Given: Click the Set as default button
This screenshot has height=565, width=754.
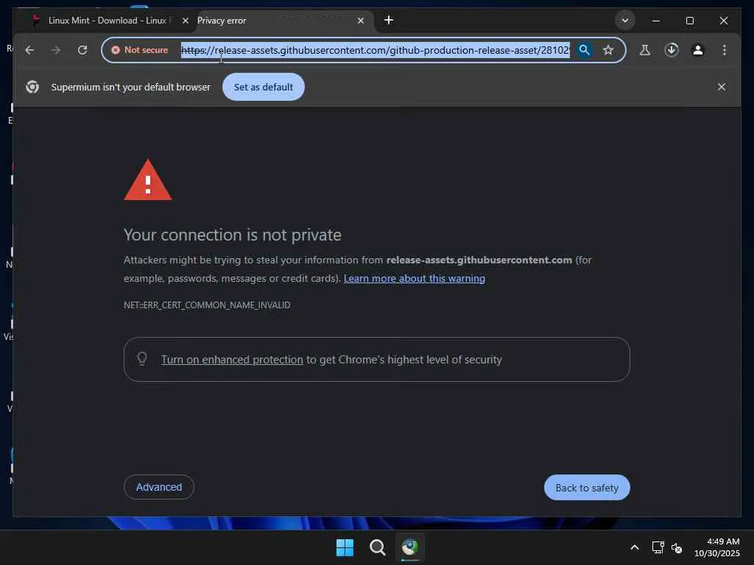Looking at the screenshot, I should pyautogui.click(x=263, y=87).
